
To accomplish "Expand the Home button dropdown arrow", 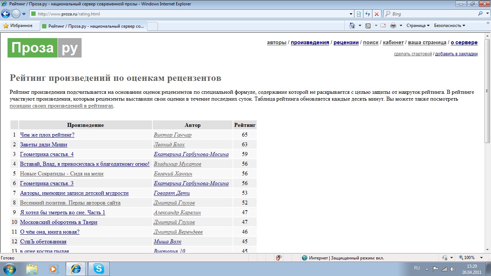I will point(360,26).
